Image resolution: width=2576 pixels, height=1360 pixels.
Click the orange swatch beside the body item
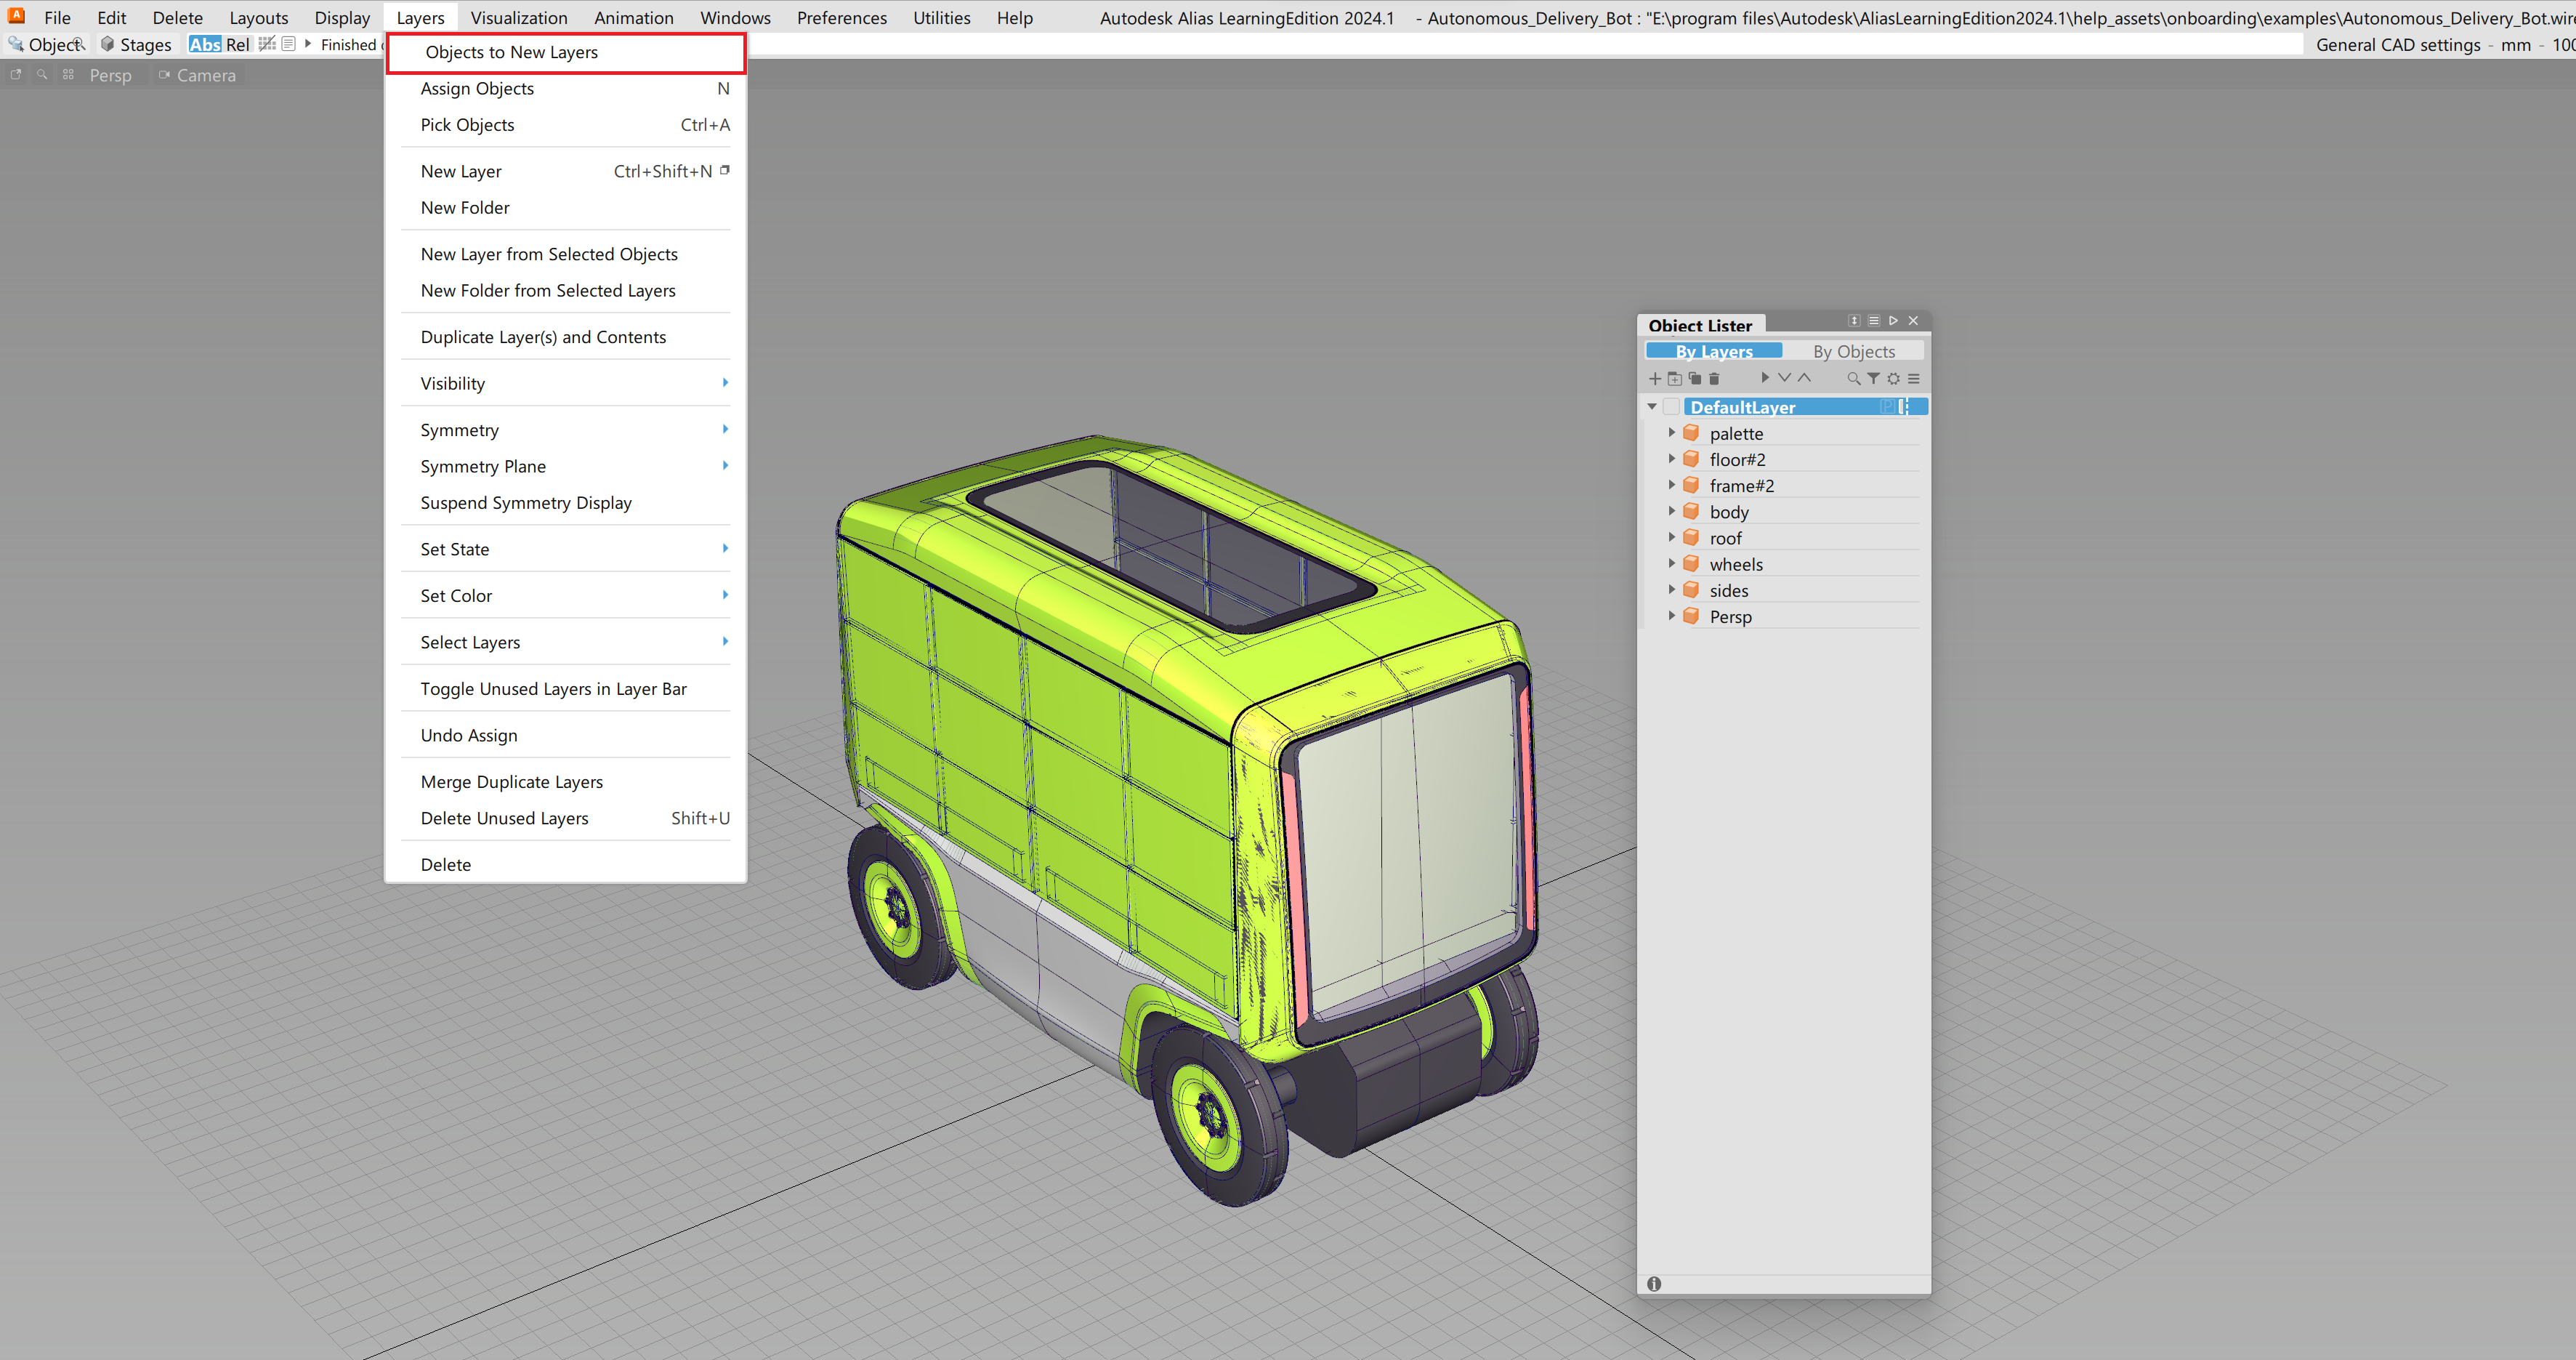pyautogui.click(x=1691, y=511)
